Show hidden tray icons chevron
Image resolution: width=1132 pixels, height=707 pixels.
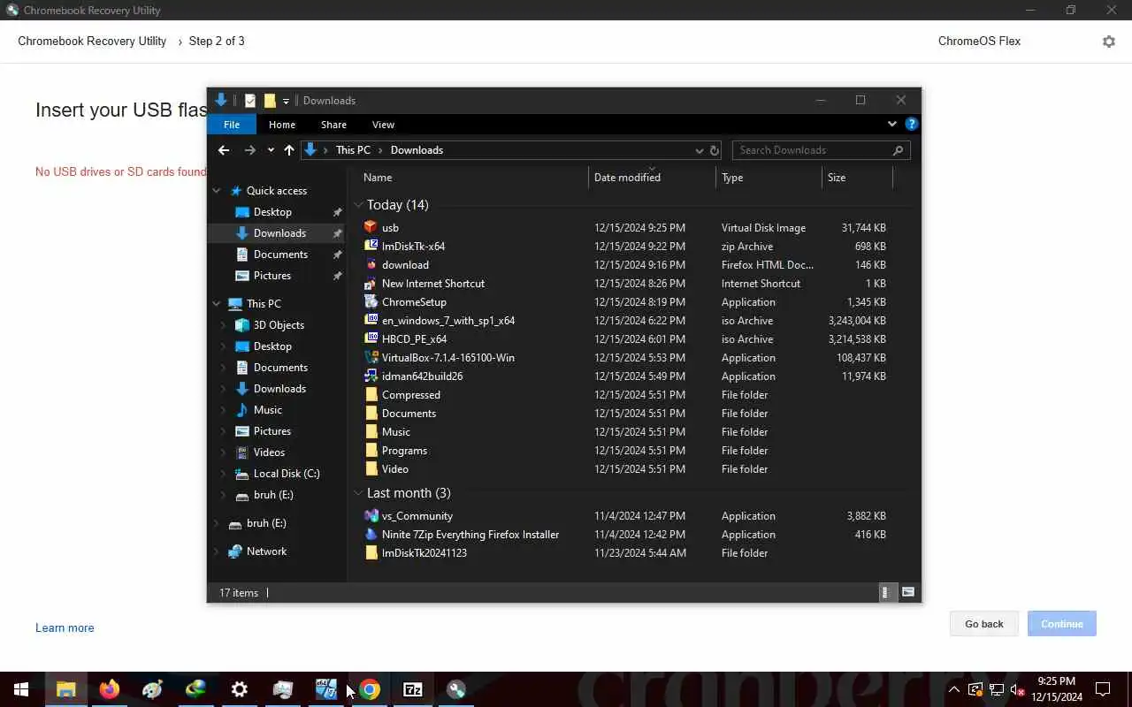coord(953,689)
